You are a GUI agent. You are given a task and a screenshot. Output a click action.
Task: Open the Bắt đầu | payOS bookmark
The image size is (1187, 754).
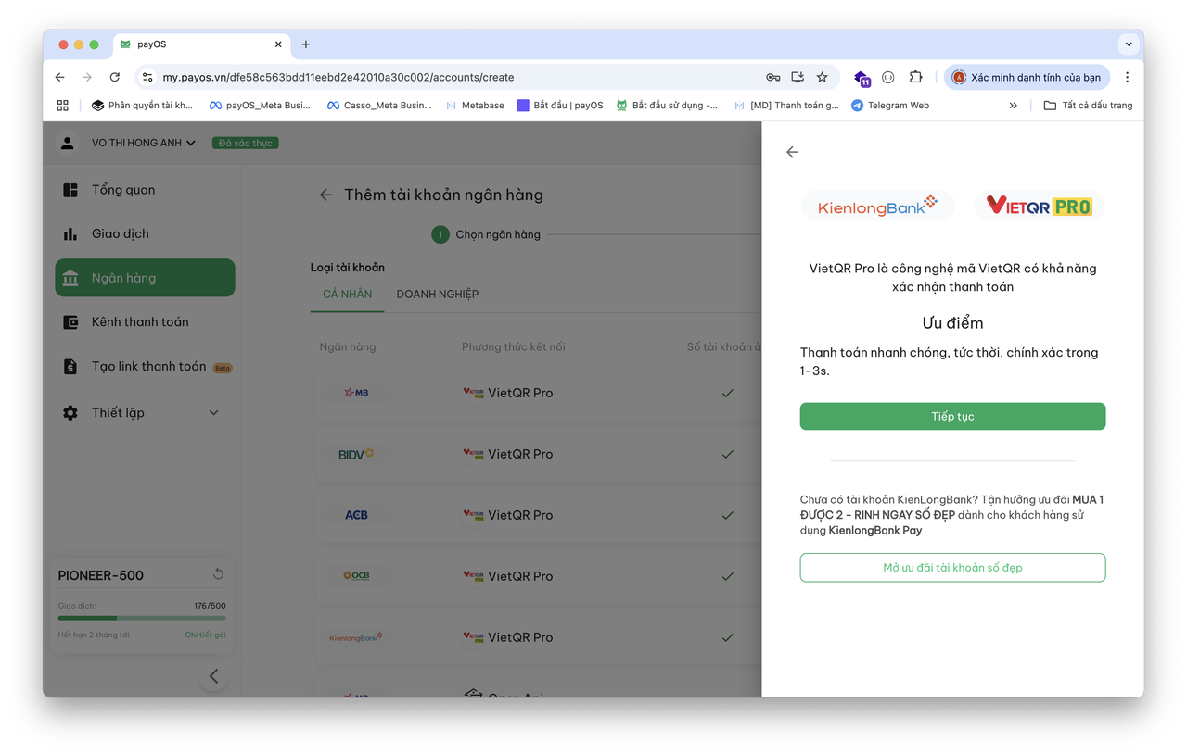click(560, 106)
